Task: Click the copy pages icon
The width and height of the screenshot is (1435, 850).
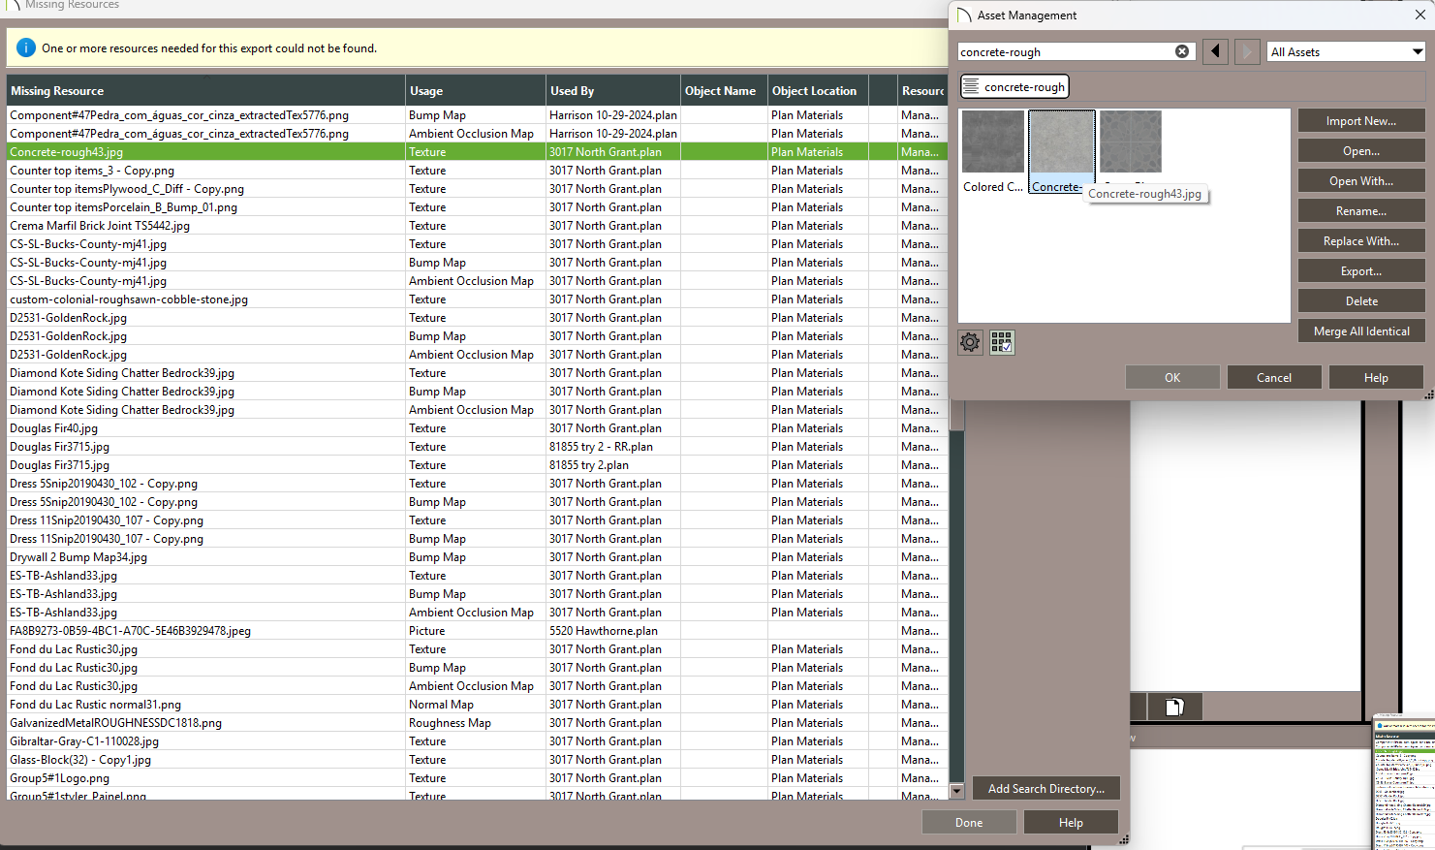Action: click(x=1174, y=707)
